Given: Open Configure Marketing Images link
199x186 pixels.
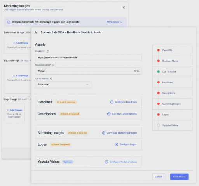Looking at the screenshot, I should [x=122, y=133].
